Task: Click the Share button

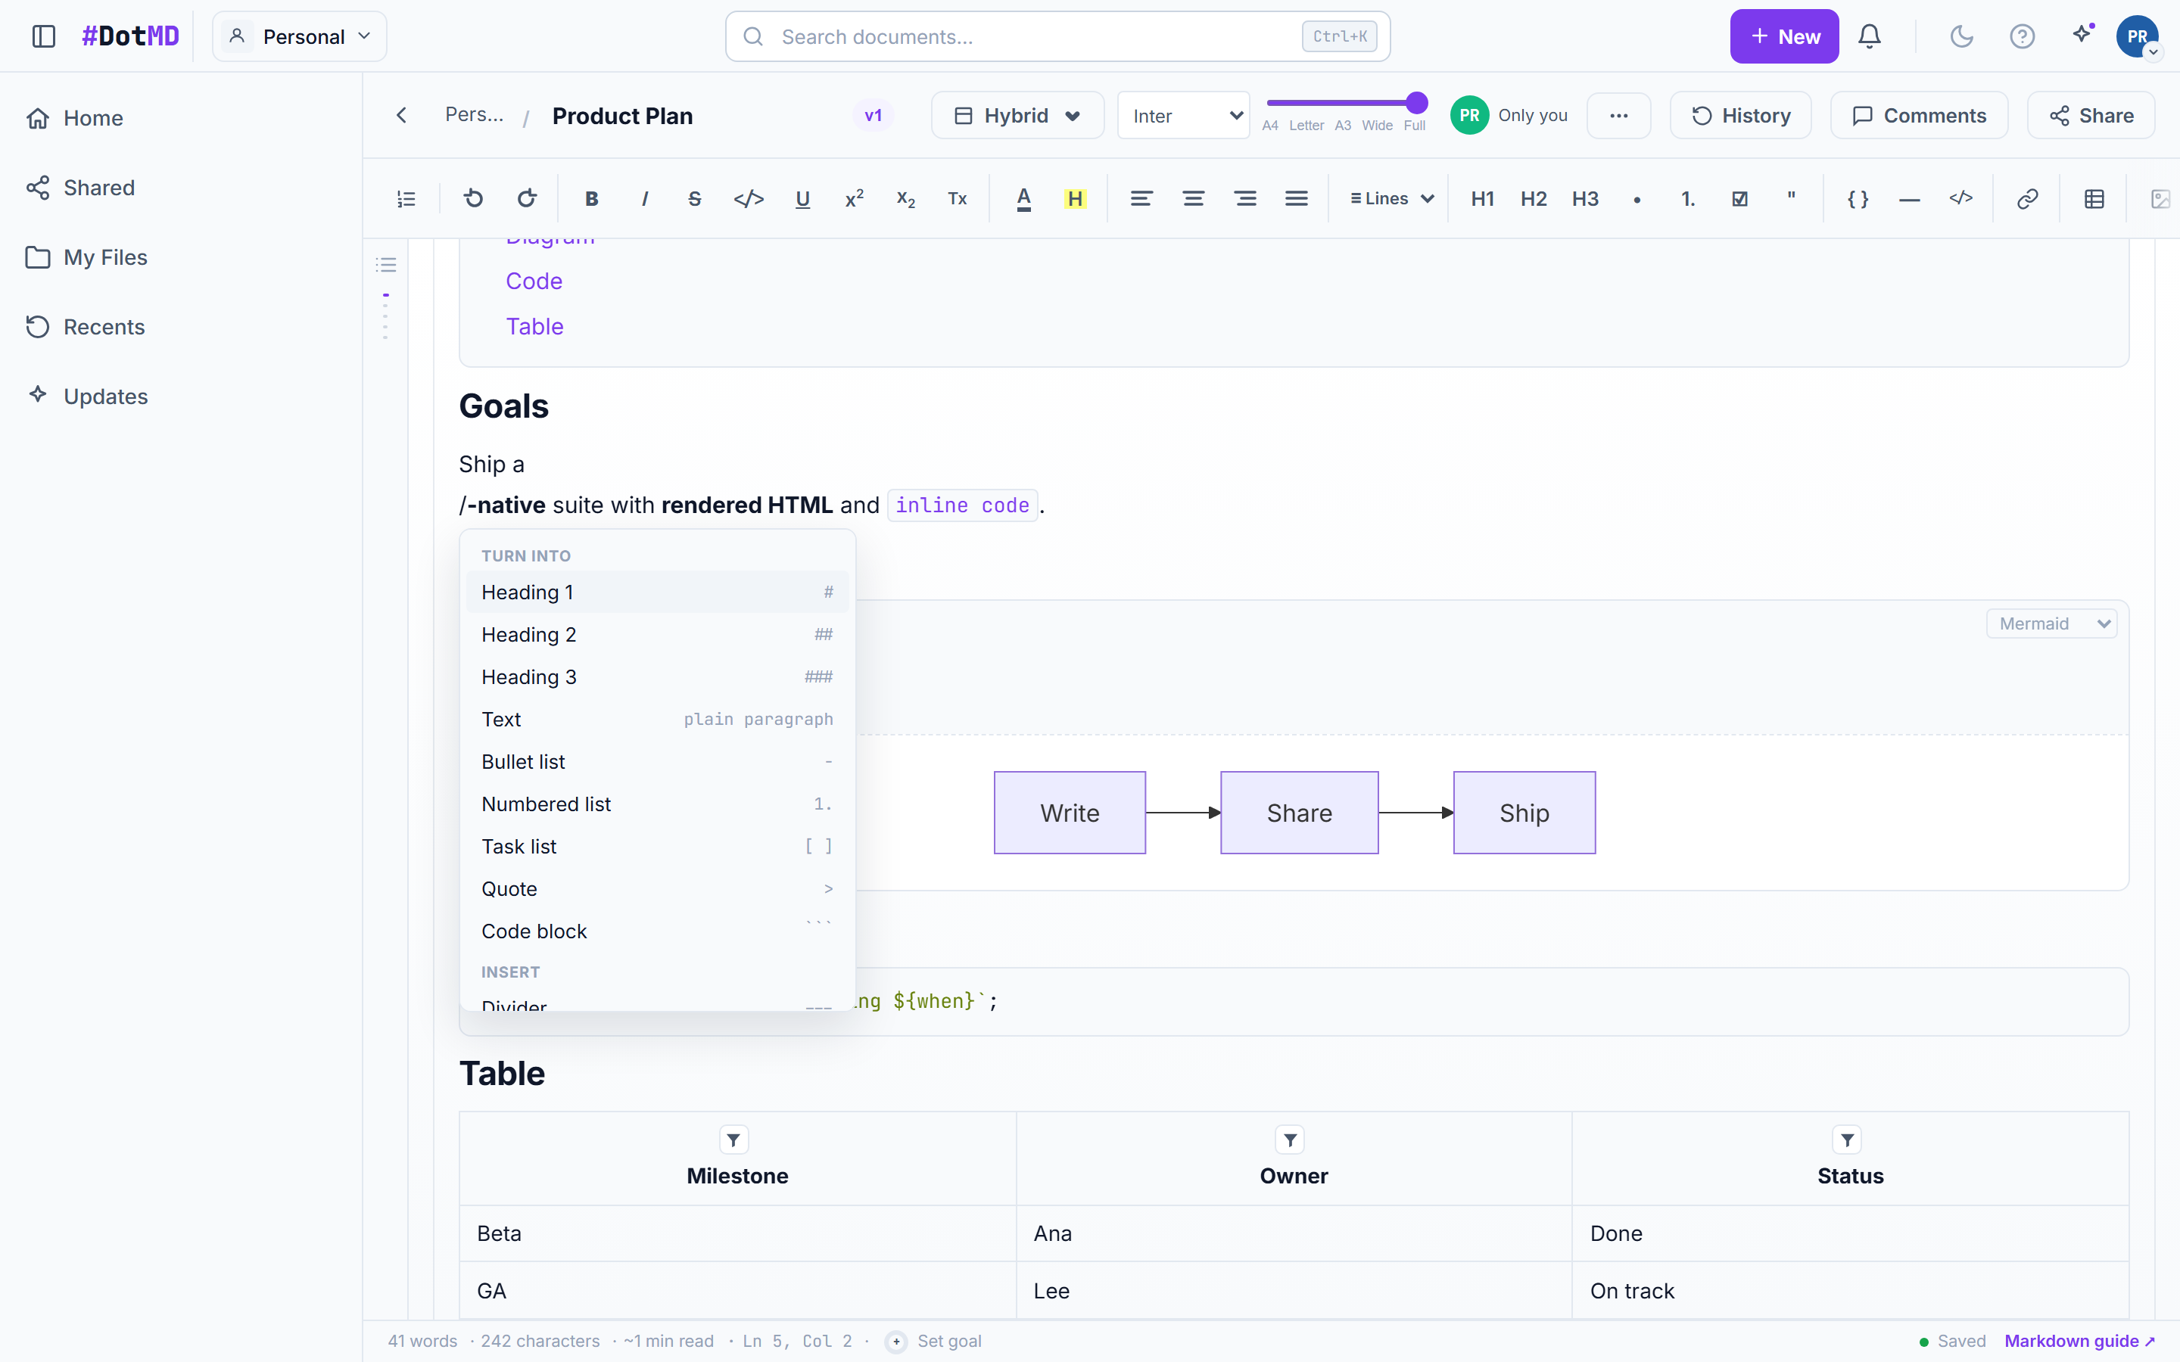Action: point(2091,115)
